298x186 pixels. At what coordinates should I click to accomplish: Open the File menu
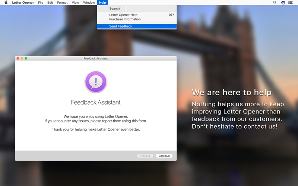(41, 3)
